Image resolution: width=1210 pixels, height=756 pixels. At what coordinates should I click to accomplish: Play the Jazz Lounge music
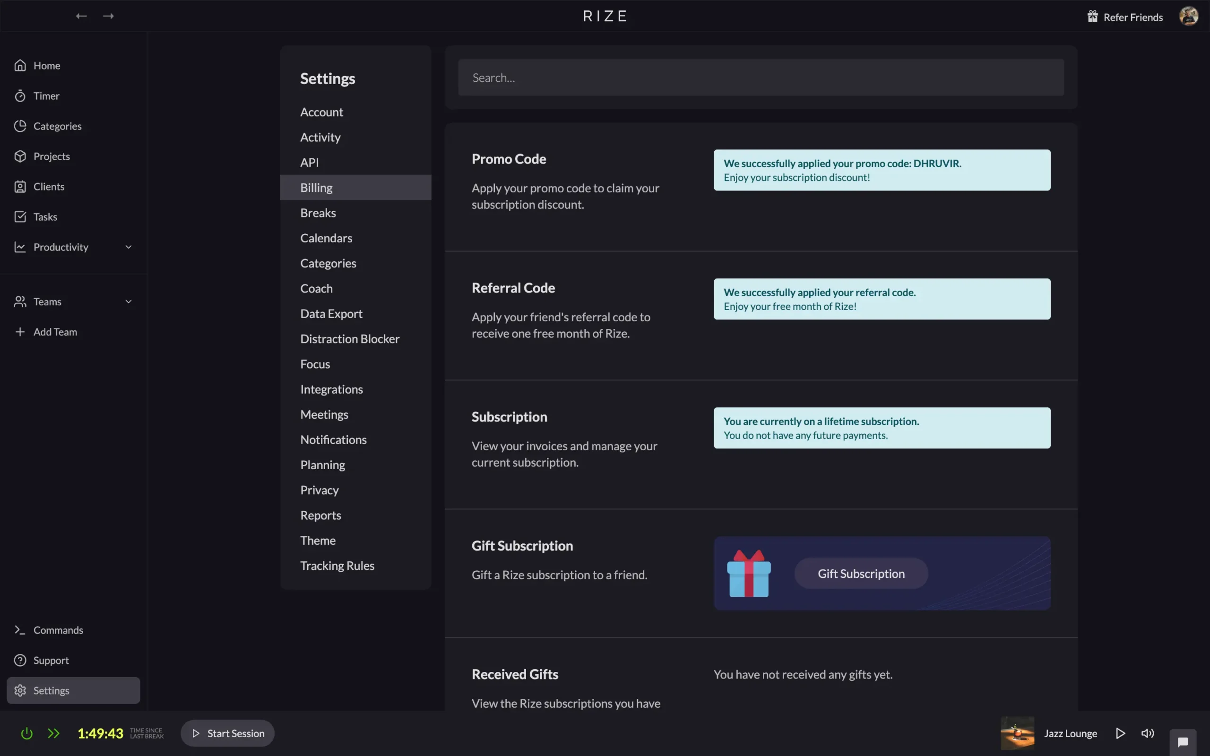1120,733
